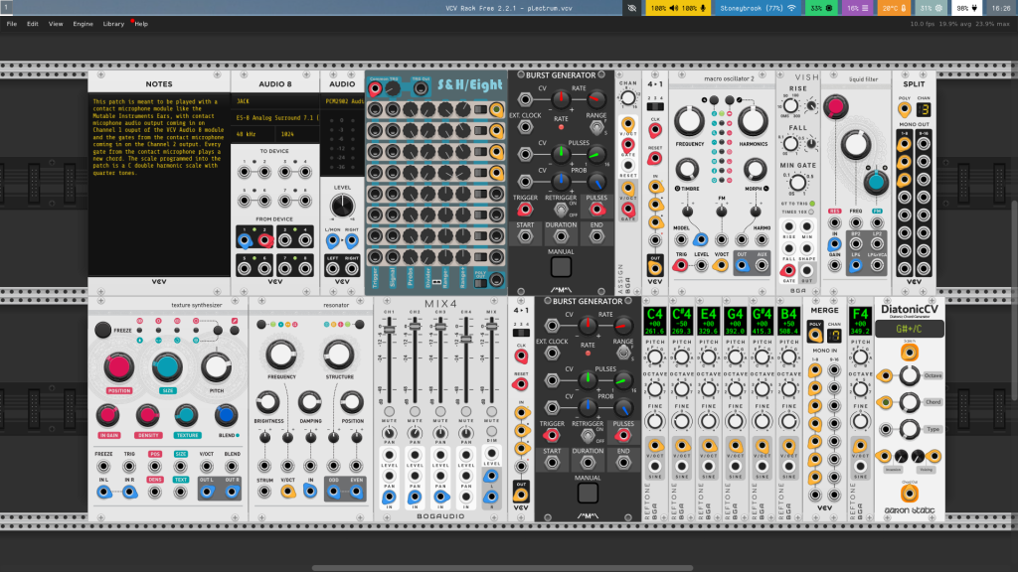The height and width of the screenshot is (572, 1018).
Task: Click the Macro Oscillator 2 AUX output
Action: click(763, 265)
